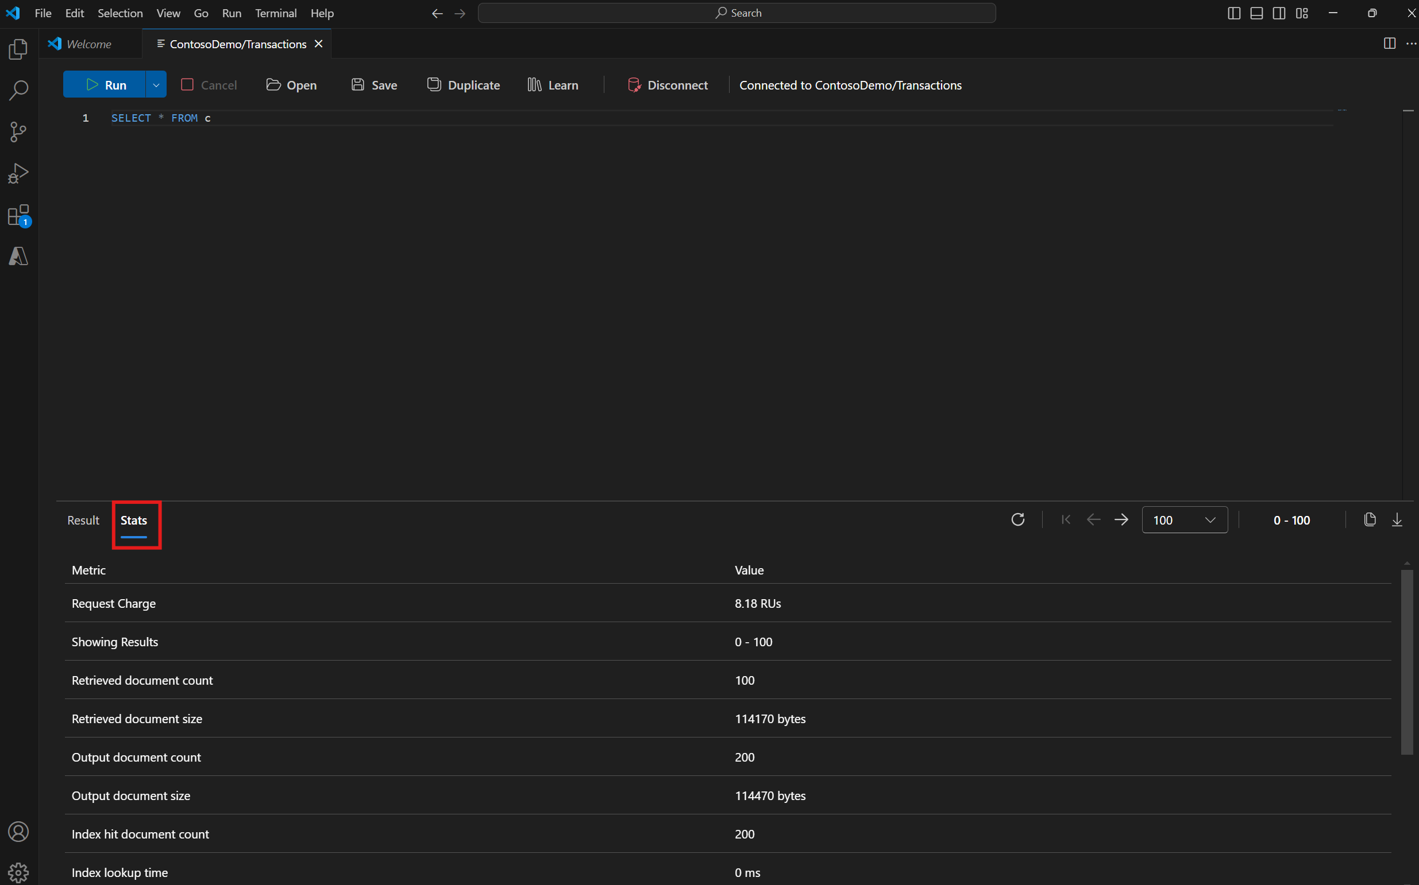
Task: Open Extensions view in activity bar
Action: pyautogui.click(x=18, y=215)
